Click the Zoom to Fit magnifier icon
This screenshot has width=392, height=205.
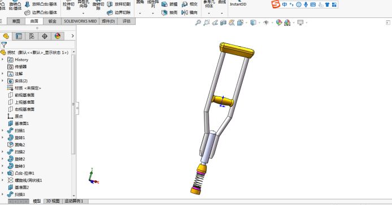click(x=198, y=23)
